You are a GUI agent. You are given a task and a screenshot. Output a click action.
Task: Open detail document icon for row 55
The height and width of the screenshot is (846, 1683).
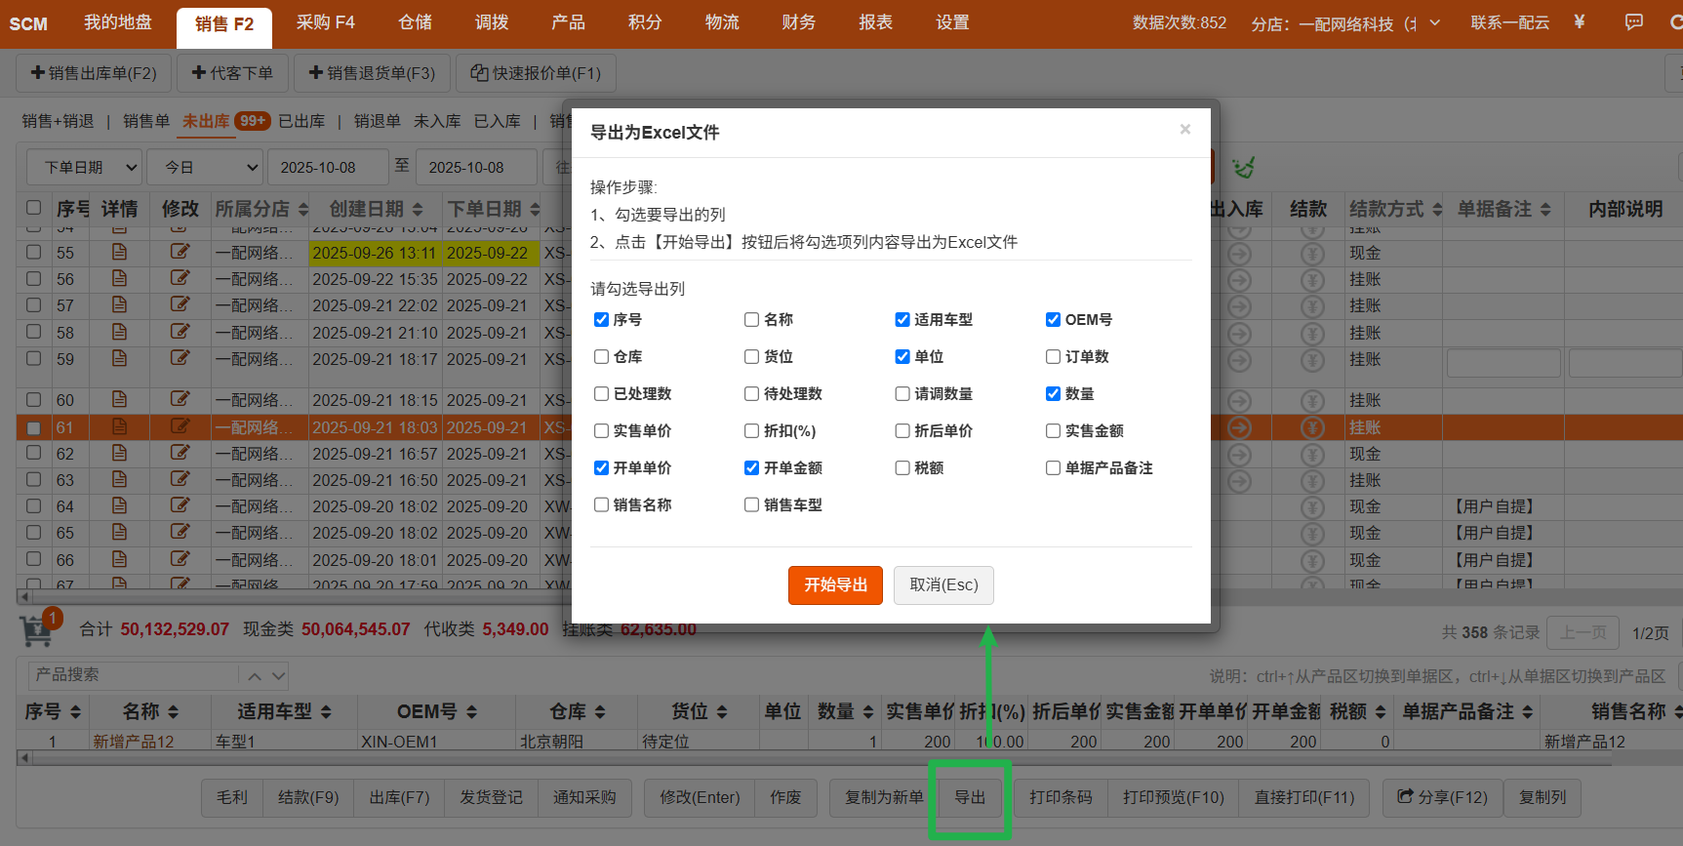pos(119,253)
